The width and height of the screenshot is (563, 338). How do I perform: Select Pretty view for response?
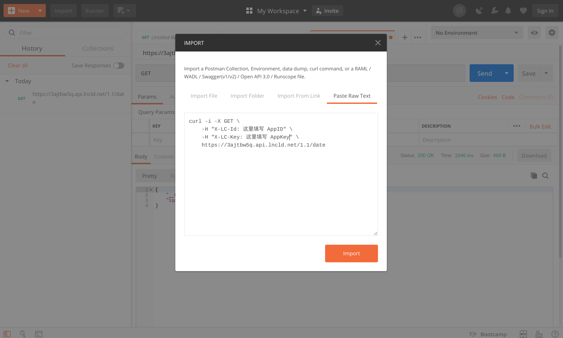[149, 176]
